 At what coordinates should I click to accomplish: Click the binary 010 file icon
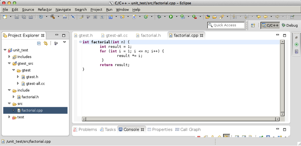click(x=65, y=17)
